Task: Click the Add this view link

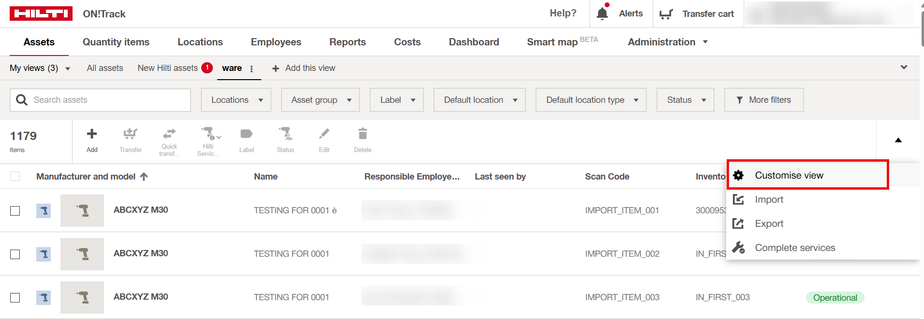Action: [x=304, y=68]
